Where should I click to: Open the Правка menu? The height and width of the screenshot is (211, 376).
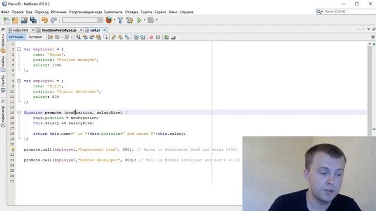[x=18, y=12]
